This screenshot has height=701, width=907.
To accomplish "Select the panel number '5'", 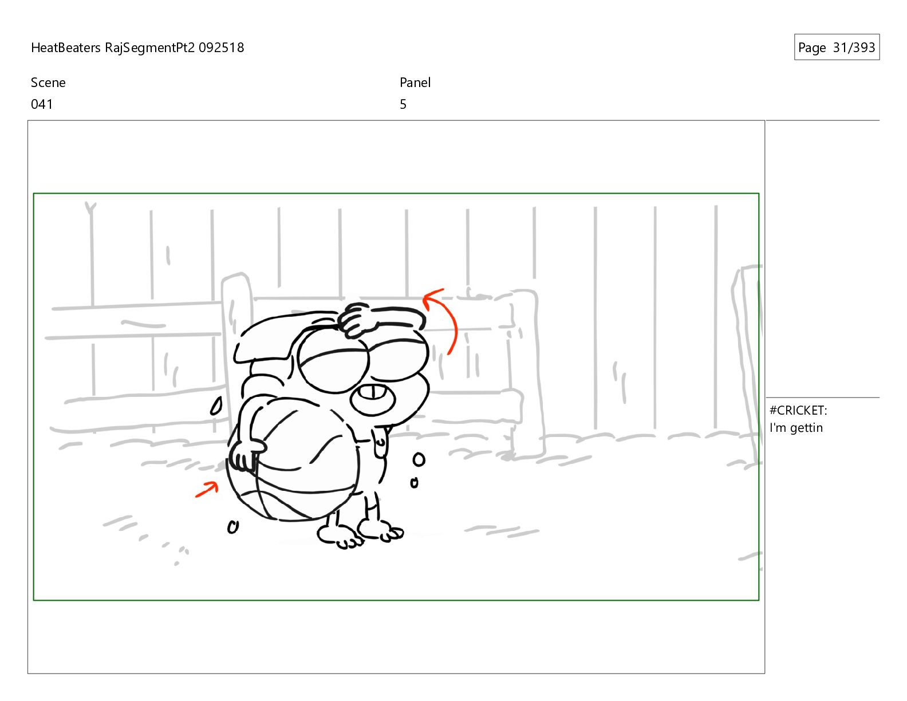I will click(x=403, y=104).
